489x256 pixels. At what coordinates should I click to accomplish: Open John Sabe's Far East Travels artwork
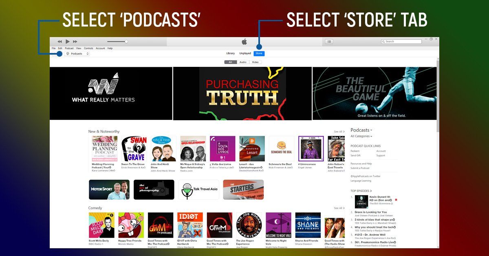point(336,148)
